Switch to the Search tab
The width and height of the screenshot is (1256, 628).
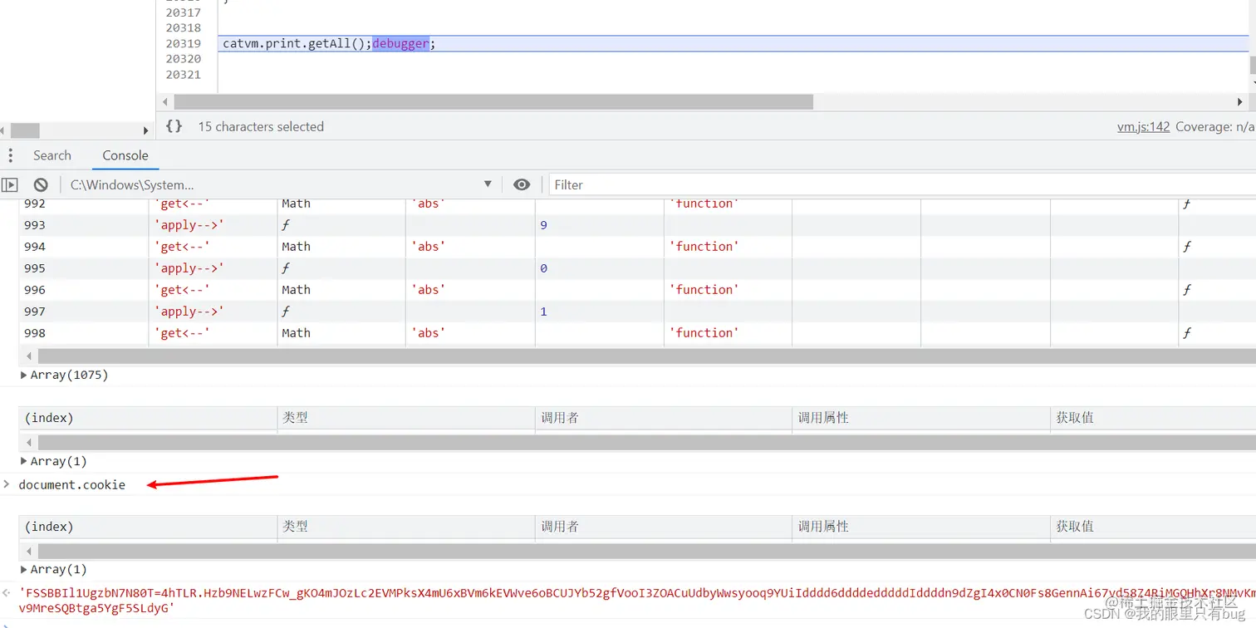[52, 155]
